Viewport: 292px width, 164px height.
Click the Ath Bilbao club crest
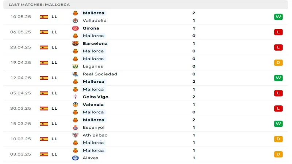pos(76,135)
